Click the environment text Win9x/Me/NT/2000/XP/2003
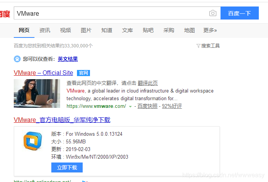Screen dimensions: 268x182 pos(97,157)
